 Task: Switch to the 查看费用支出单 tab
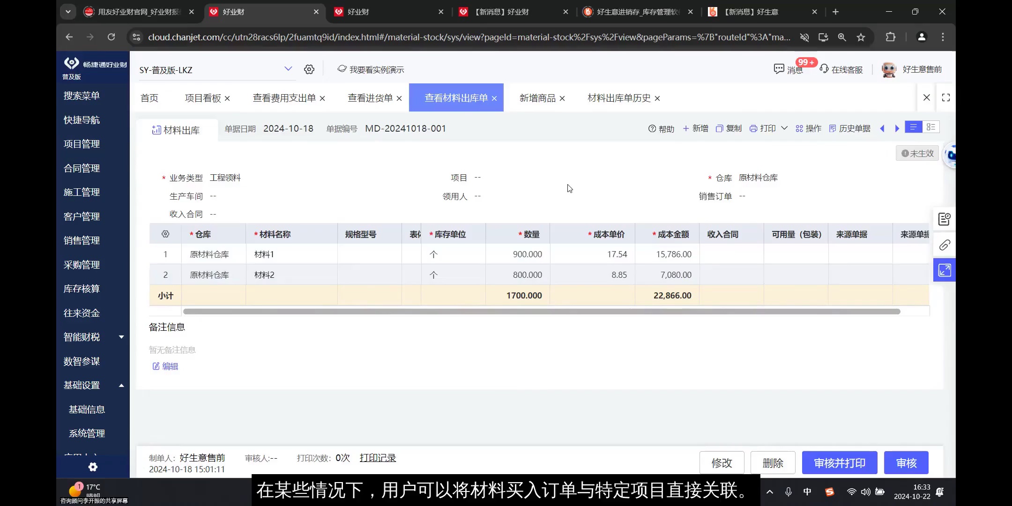point(284,98)
